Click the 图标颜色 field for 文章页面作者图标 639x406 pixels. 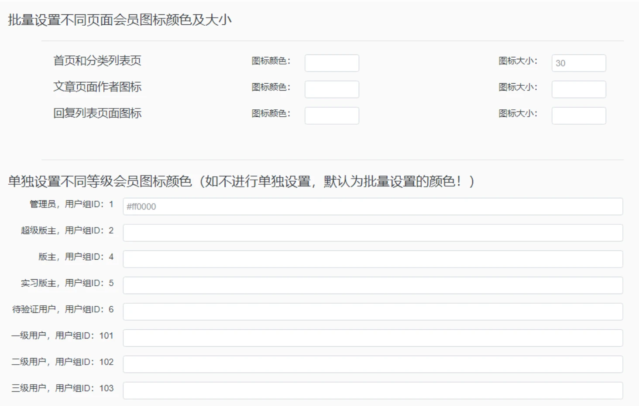coord(332,89)
